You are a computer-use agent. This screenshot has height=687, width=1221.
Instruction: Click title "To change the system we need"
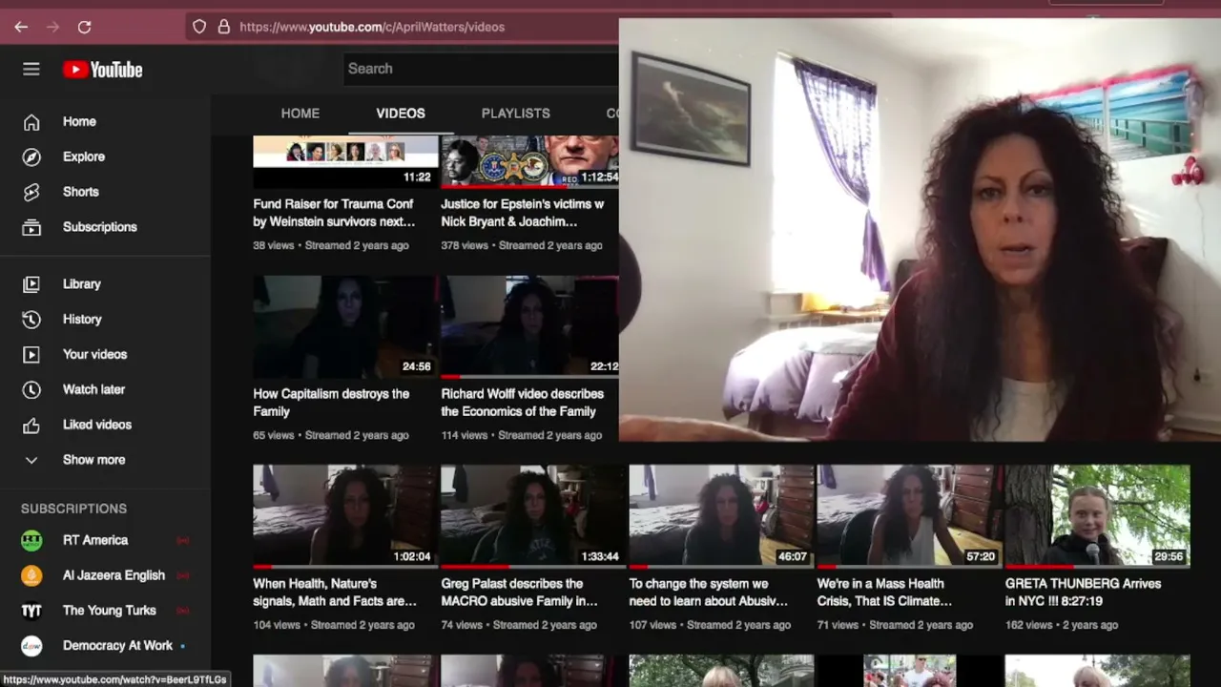pos(708,593)
